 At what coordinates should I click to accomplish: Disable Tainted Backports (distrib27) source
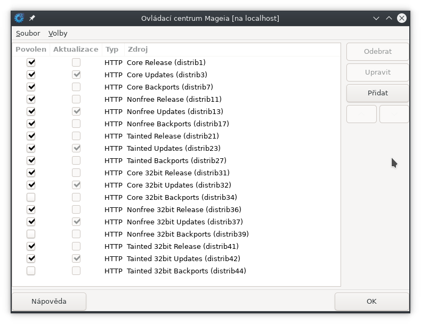[x=31, y=160]
